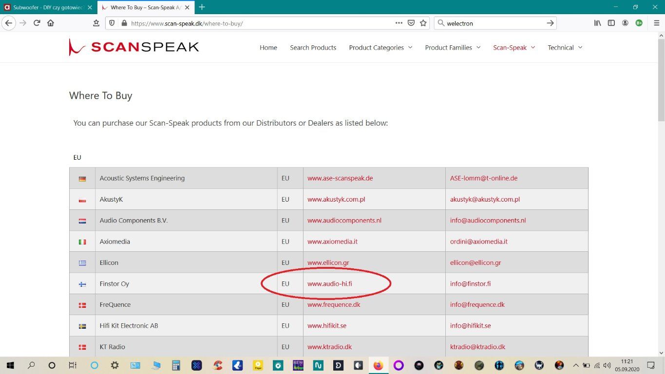Close the Where To Buy tab
Screen dimensions: 665x374
tap(187, 7)
